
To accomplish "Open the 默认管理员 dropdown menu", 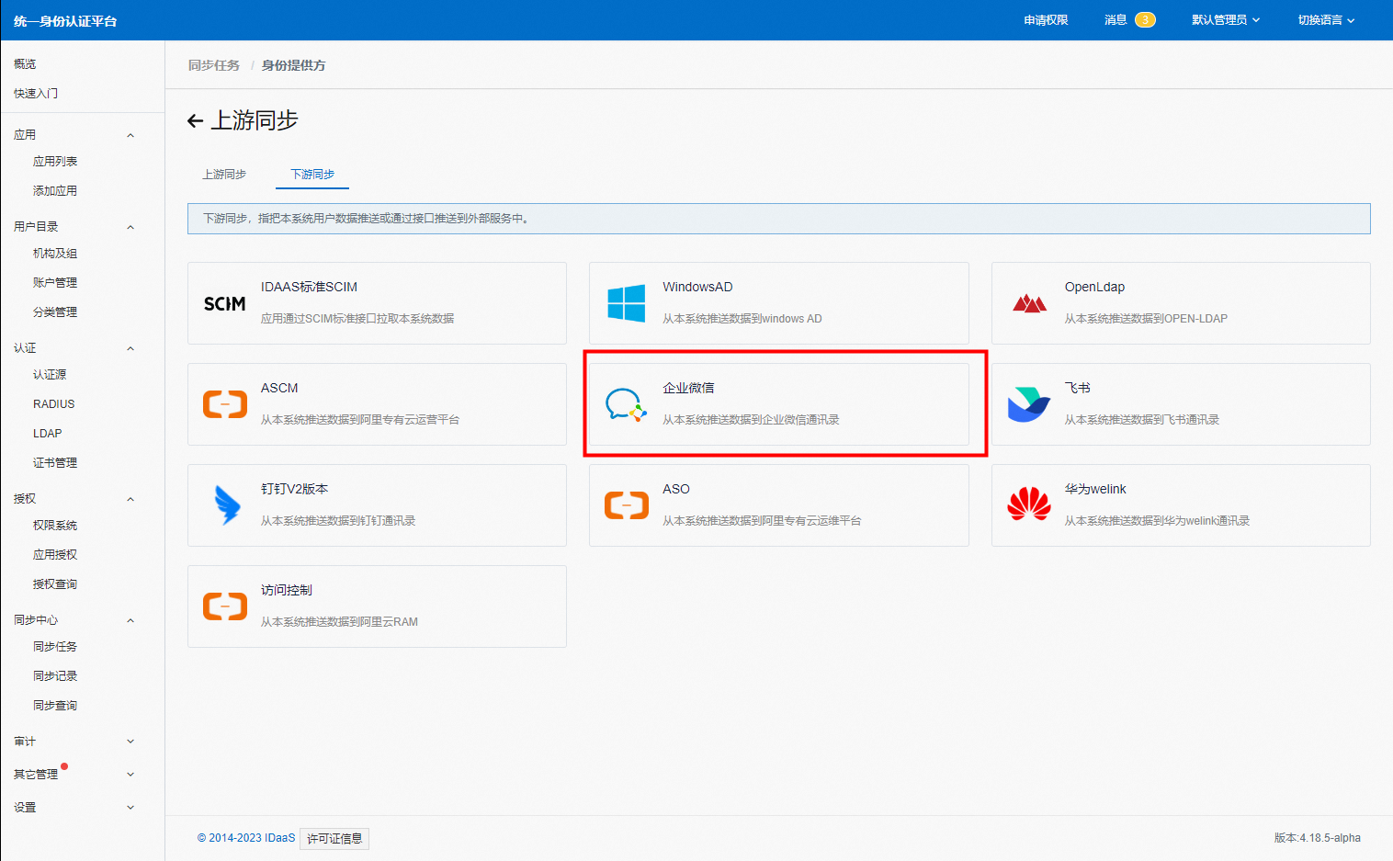I will (x=1225, y=20).
